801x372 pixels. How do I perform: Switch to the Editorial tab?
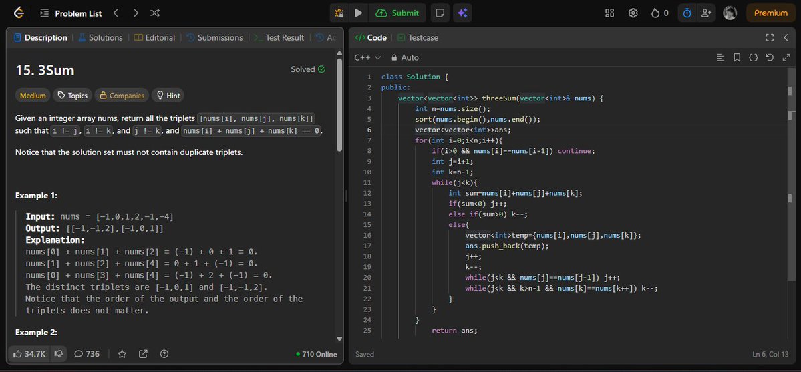tap(155, 38)
